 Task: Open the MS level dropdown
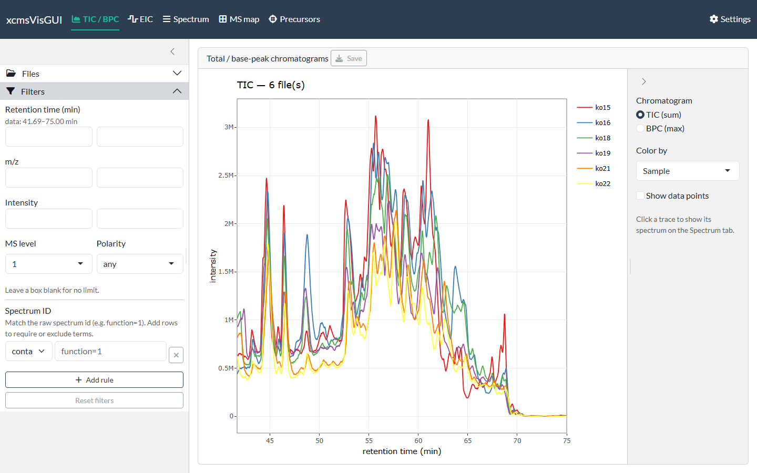[49, 264]
